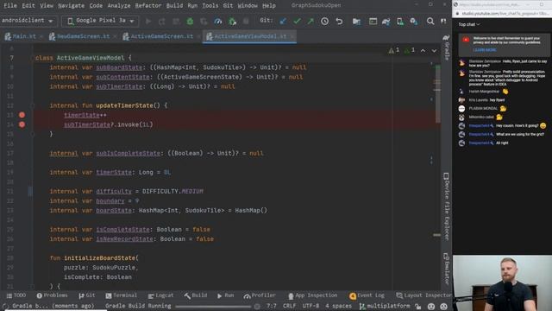Open the Profiler tool window
Image resolution: width=552 pixels, height=311 pixels.
pyautogui.click(x=260, y=295)
